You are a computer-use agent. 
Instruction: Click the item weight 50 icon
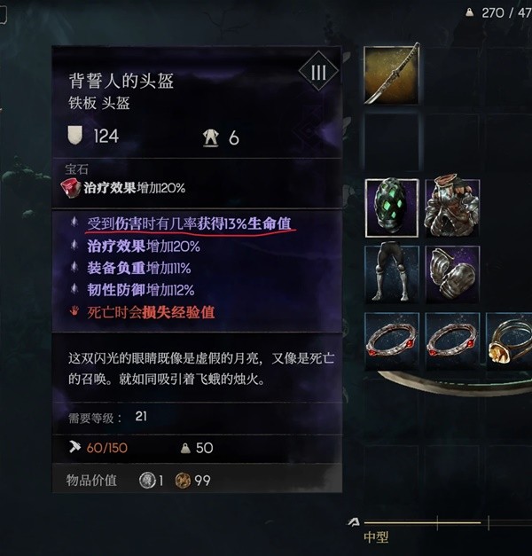pos(185,449)
